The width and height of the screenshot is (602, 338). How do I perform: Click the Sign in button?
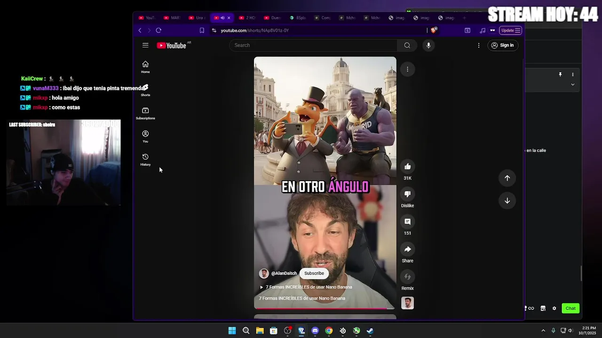[503, 45]
